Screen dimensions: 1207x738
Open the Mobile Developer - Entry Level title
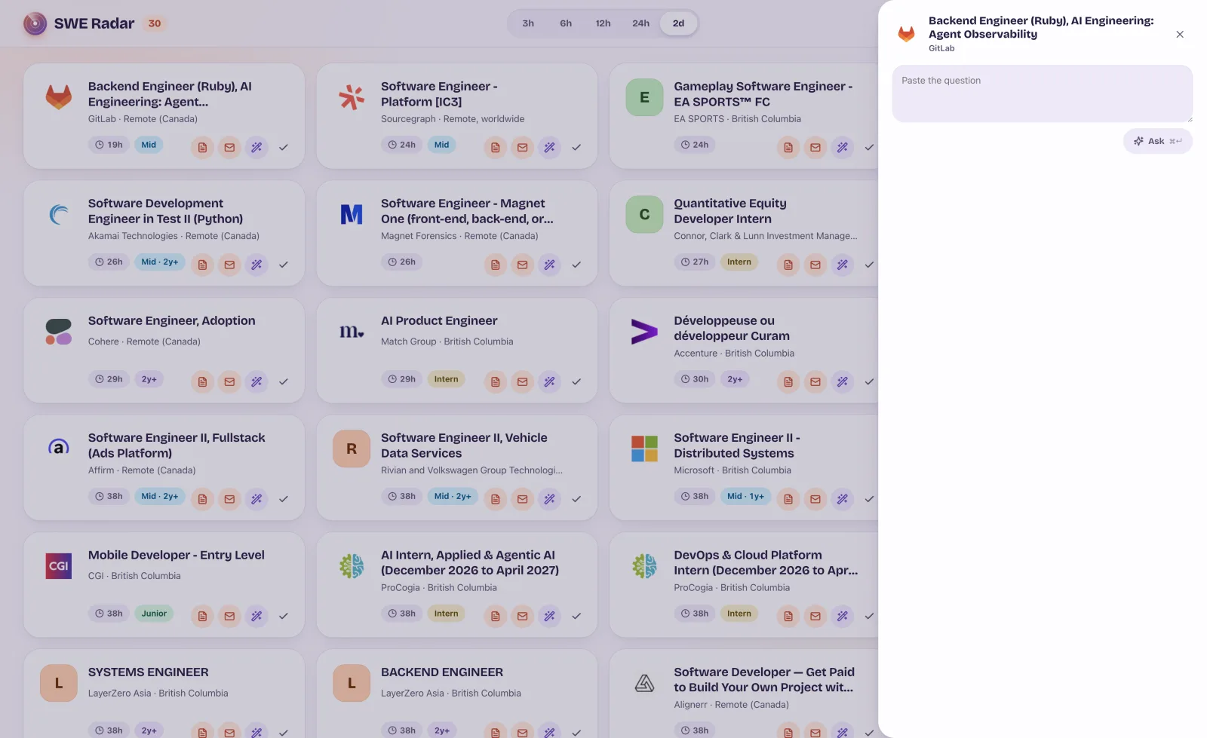(177, 556)
